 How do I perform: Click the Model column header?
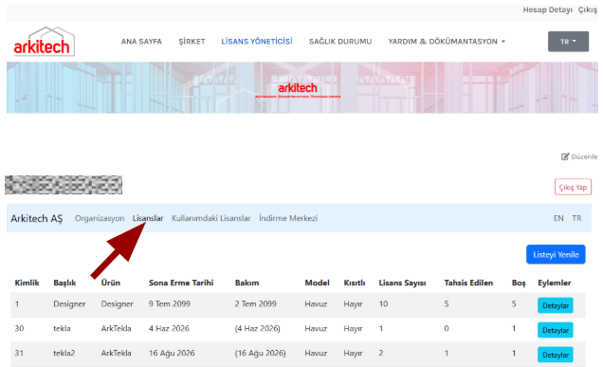[x=318, y=283]
